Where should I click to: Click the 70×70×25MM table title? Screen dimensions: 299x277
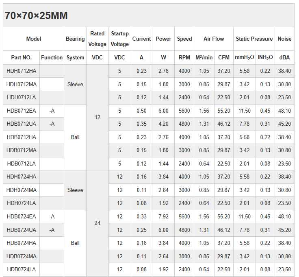point(36,16)
